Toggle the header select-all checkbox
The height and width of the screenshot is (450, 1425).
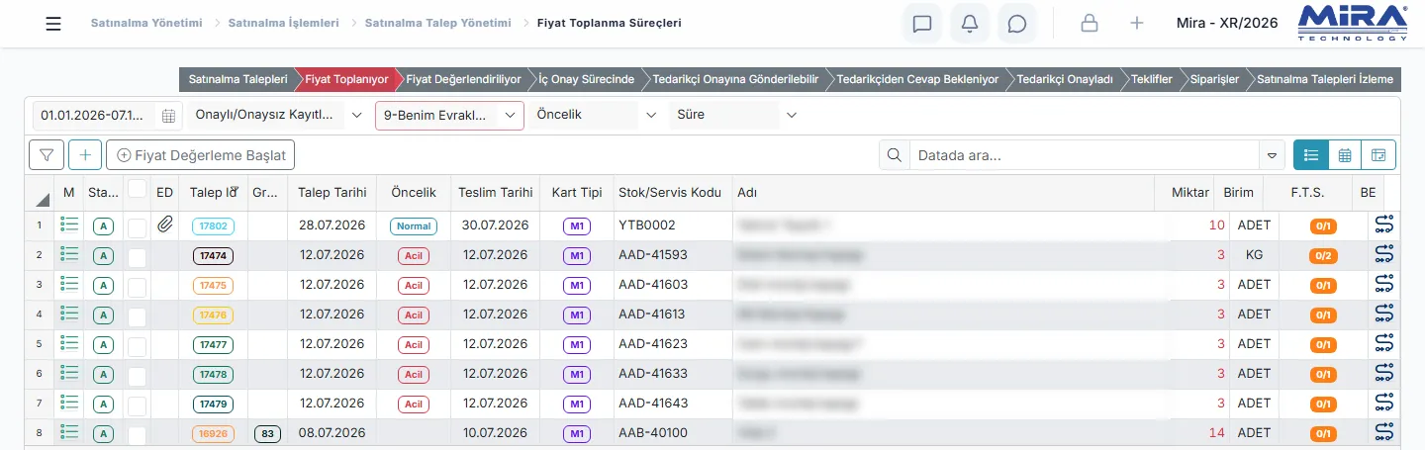click(138, 188)
